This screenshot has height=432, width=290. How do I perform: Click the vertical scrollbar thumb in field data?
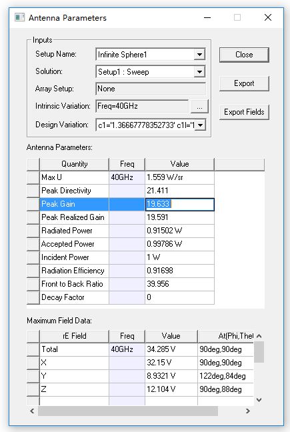(x=259, y=352)
